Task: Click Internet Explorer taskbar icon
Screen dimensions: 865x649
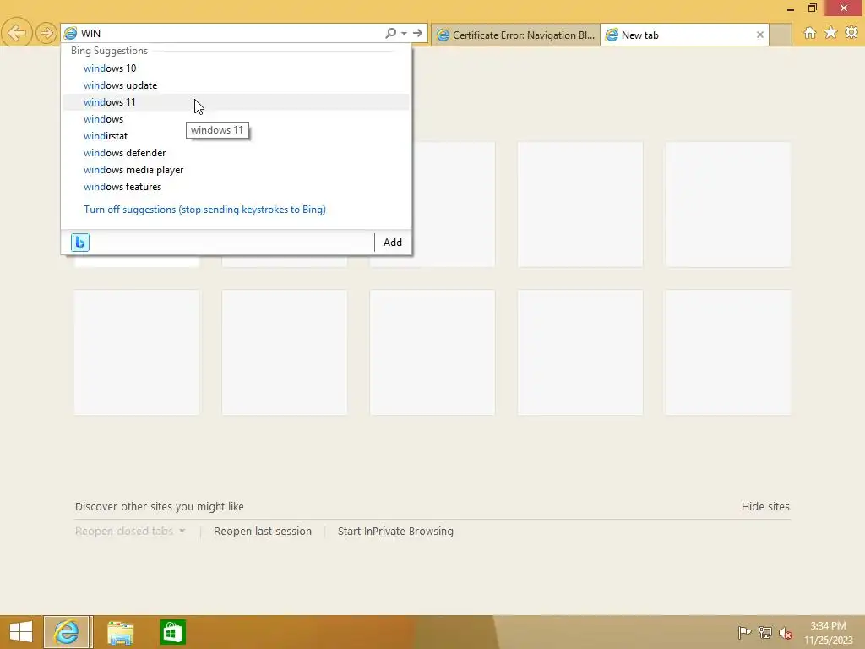Action: 67,632
